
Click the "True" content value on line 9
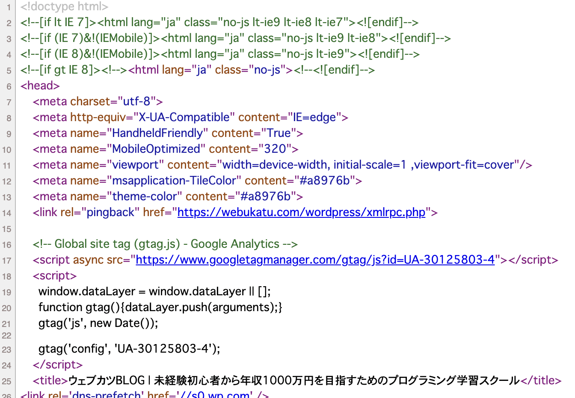point(279,133)
